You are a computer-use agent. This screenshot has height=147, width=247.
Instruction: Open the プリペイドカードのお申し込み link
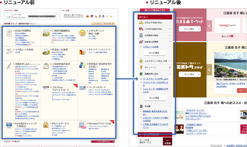(x=156, y=84)
